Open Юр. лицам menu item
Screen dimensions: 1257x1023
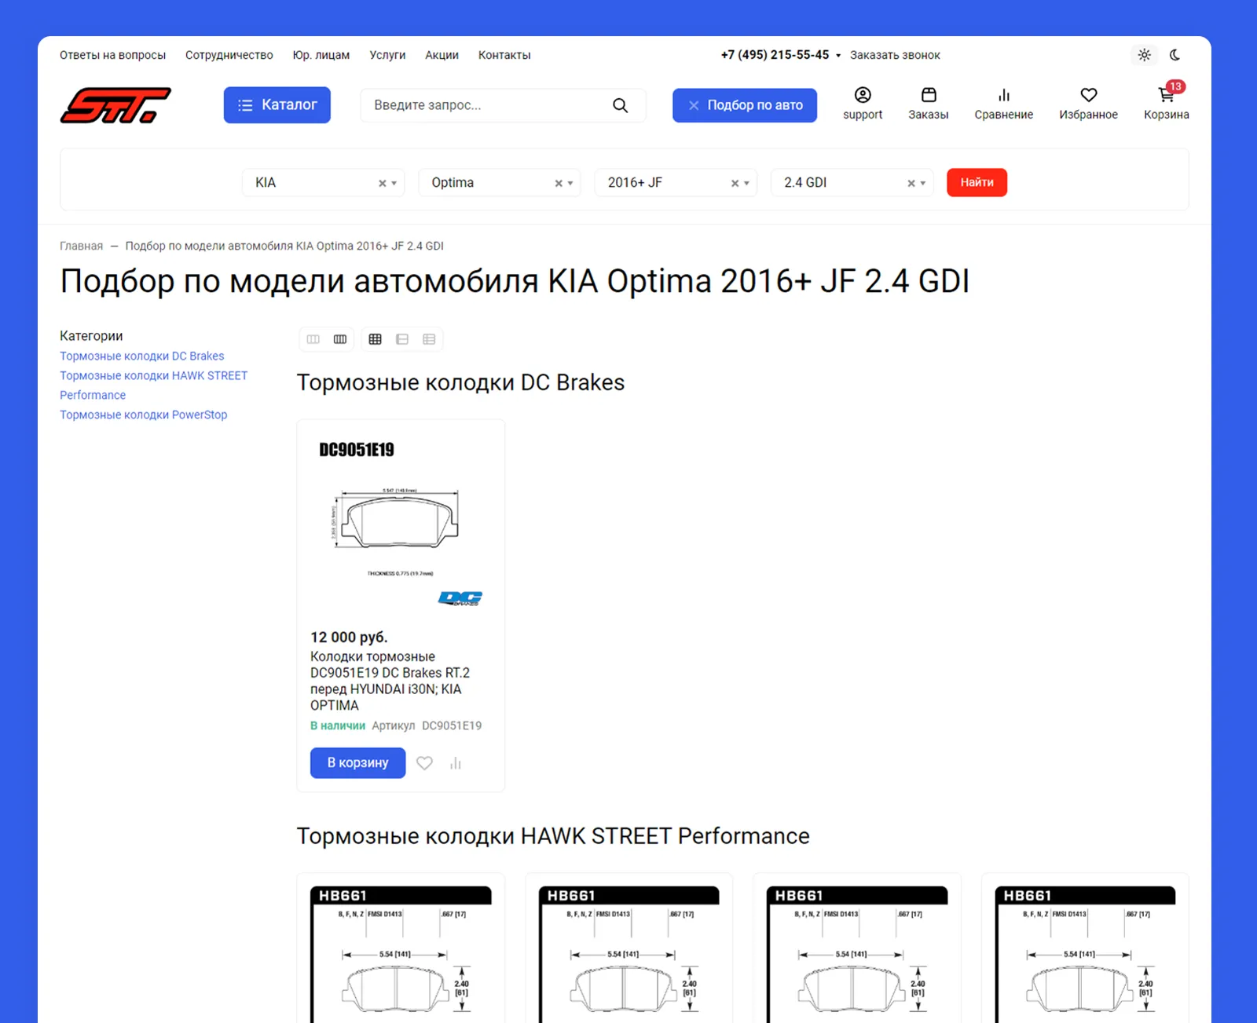click(321, 55)
